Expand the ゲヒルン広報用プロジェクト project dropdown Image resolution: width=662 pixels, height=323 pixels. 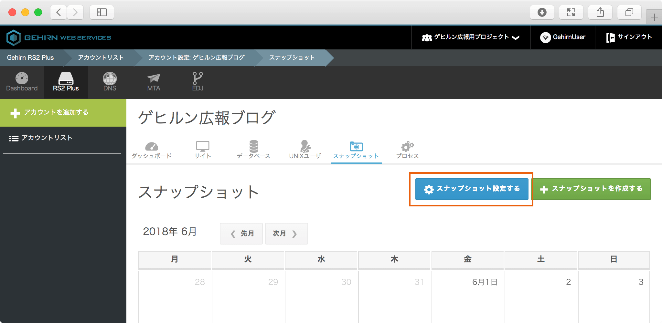pos(471,37)
